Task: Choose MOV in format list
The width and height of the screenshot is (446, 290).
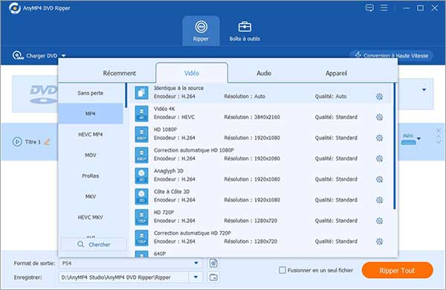Action: pos(91,155)
